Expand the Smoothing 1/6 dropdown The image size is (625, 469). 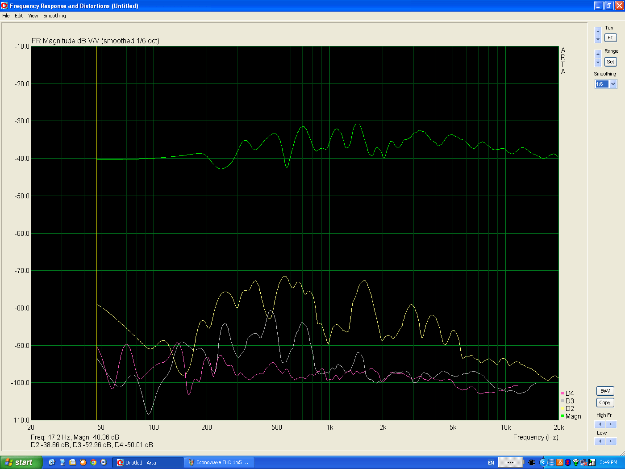(x=613, y=84)
